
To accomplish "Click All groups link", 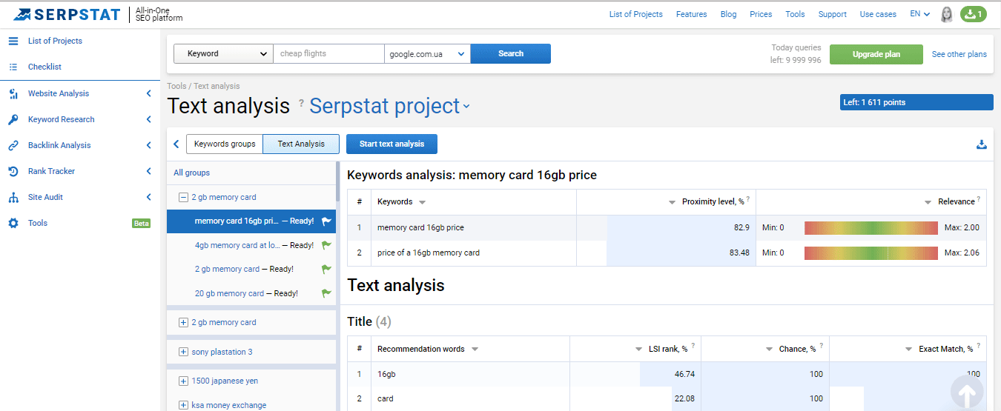I will tap(191, 173).
